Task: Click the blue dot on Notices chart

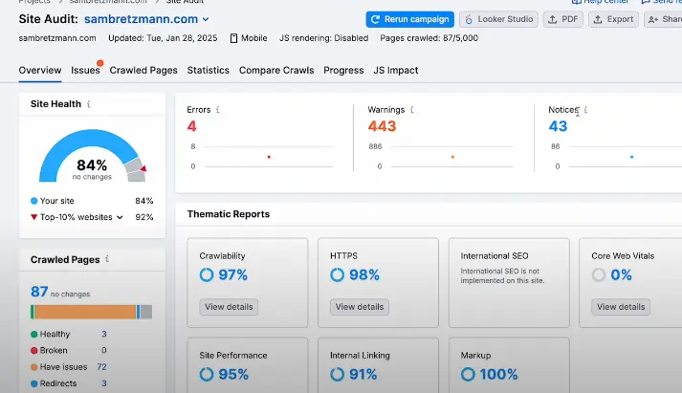Action: [632, 157]
